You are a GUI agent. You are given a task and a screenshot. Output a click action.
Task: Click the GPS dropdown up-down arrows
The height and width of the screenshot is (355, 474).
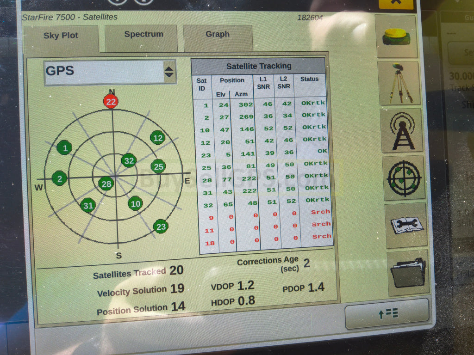click(x=169, y=72)
